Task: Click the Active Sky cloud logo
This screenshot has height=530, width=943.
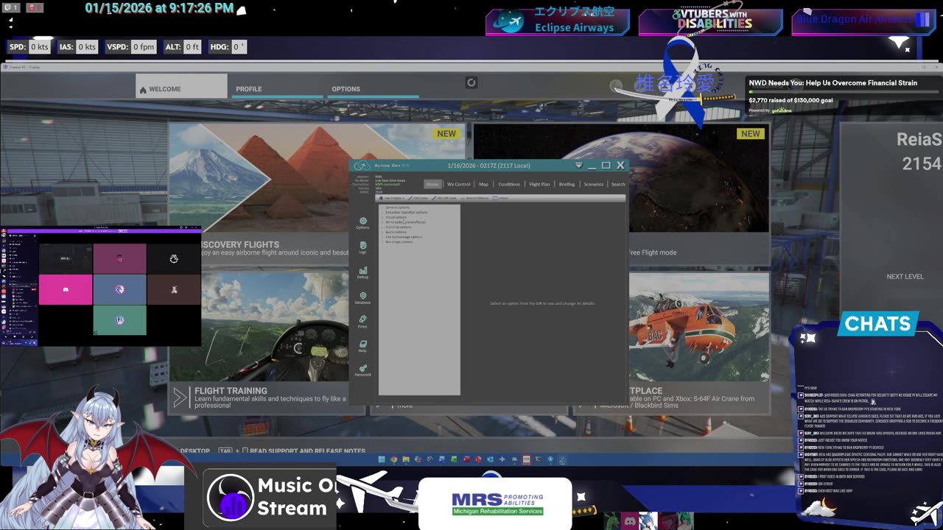Action: [361, 166]
